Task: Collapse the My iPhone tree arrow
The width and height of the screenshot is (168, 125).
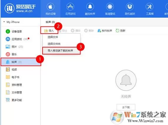Action: (x=4, y=22)
